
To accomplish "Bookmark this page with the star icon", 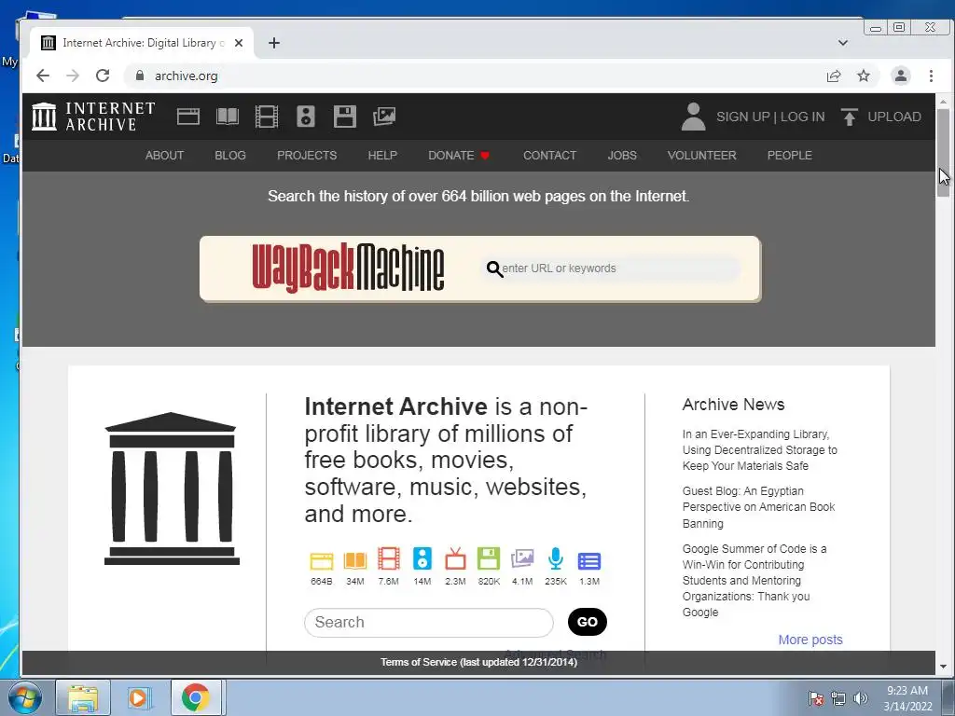I will tap(863, 76).
